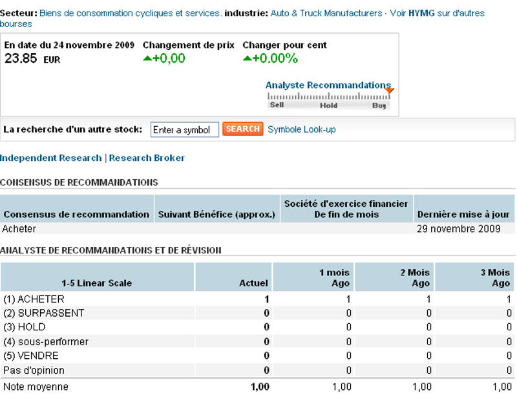The width and height of the screenshot is (517, 395).
Task: Click the 'Actuel' column header
Action: coord(253,283)
